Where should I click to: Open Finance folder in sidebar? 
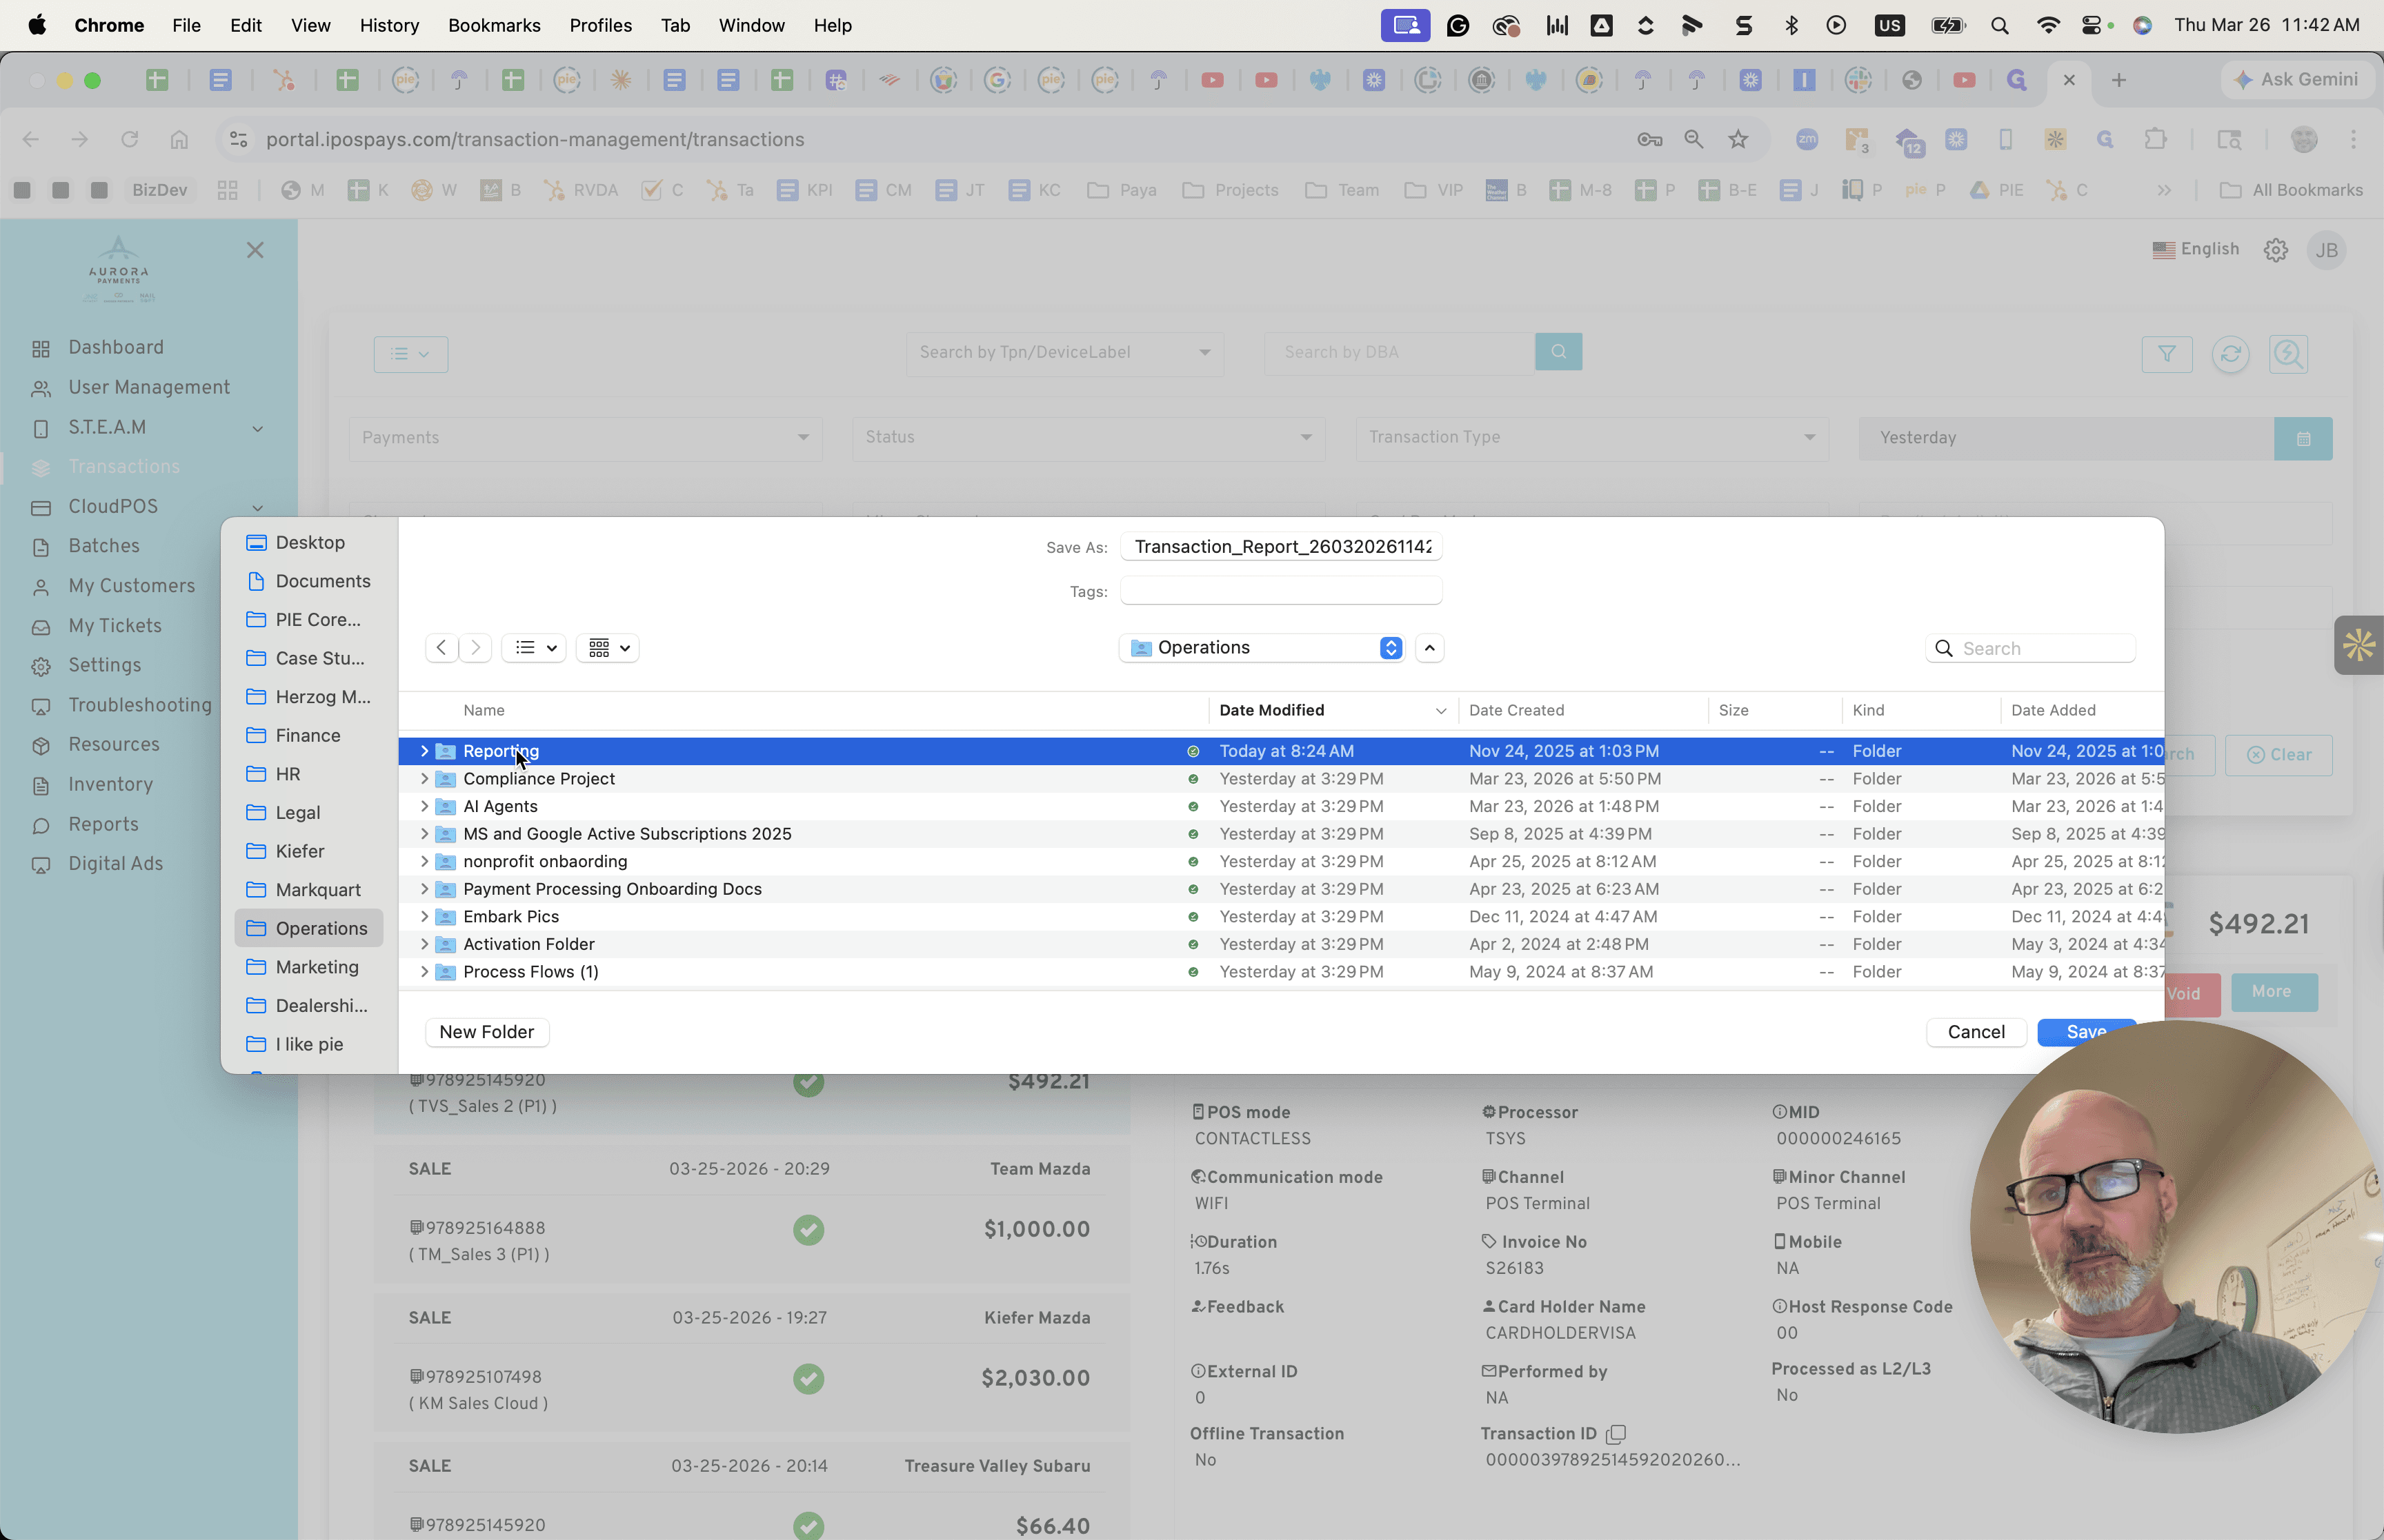(309, 735)
